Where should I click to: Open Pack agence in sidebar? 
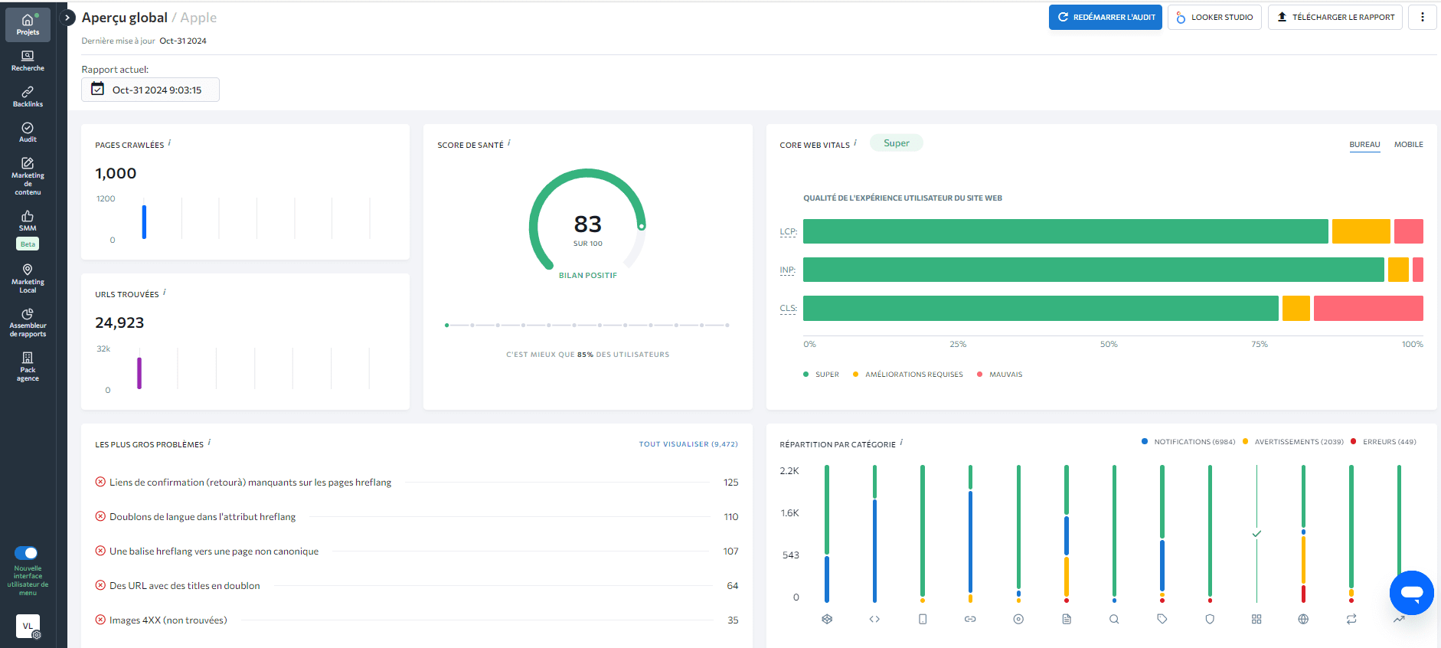pyautogui.click(x=28, y=367)
